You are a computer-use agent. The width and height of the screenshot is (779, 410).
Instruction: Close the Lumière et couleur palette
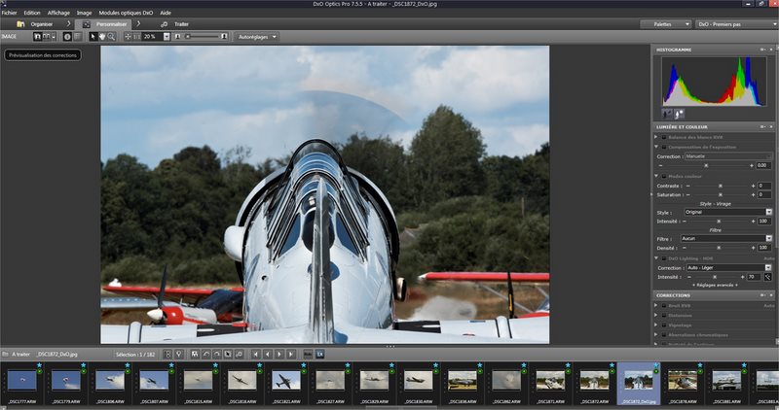pyautogui.click(x=771, y=127)
